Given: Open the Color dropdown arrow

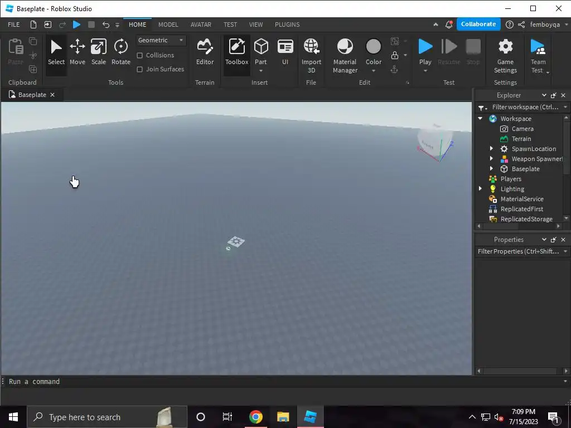Looking at the screenshot, I should click(x=373, y=71).
